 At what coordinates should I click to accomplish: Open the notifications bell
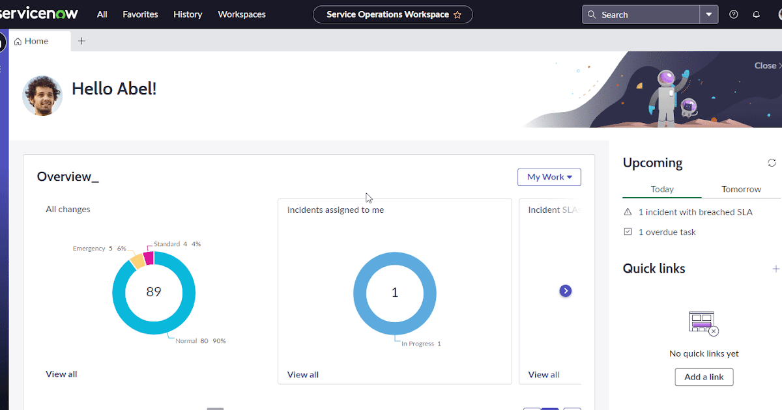[756, 14]
